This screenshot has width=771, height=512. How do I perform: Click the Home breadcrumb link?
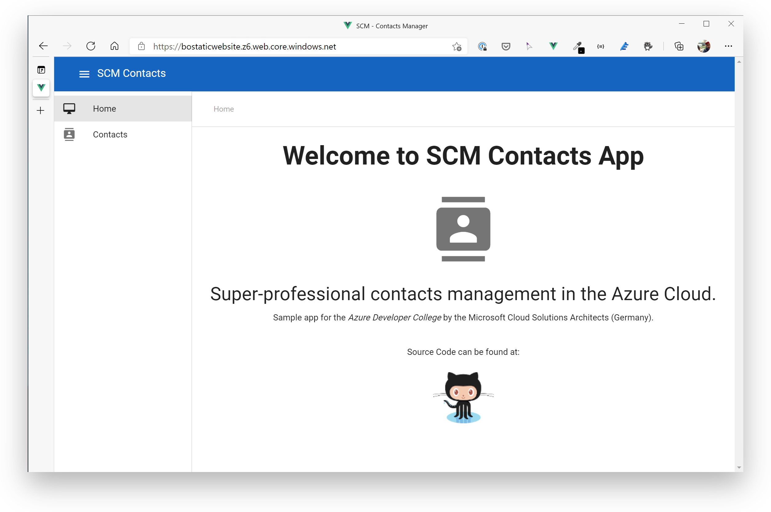[223, 109]
